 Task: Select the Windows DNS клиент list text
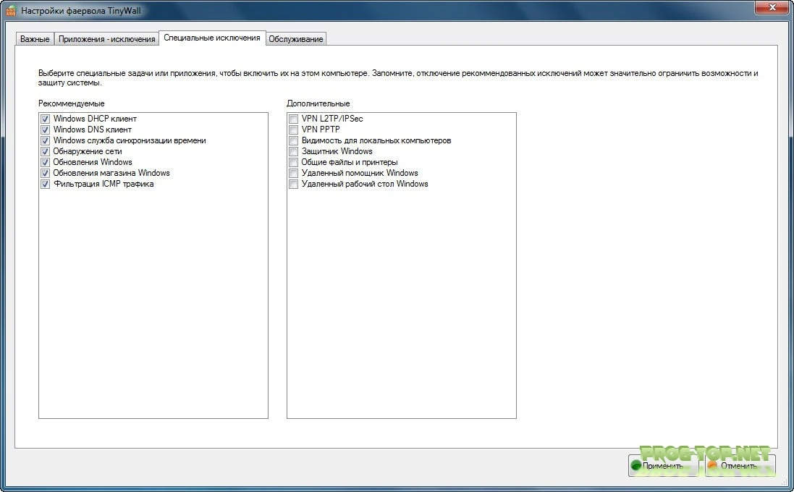click(x=93, y=130)
